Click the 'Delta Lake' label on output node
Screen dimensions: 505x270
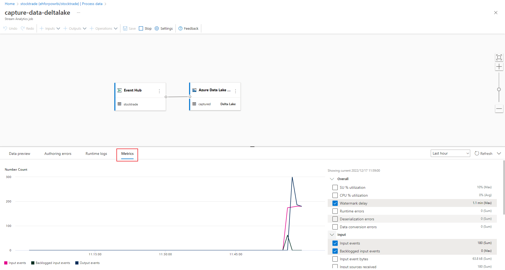228,104
